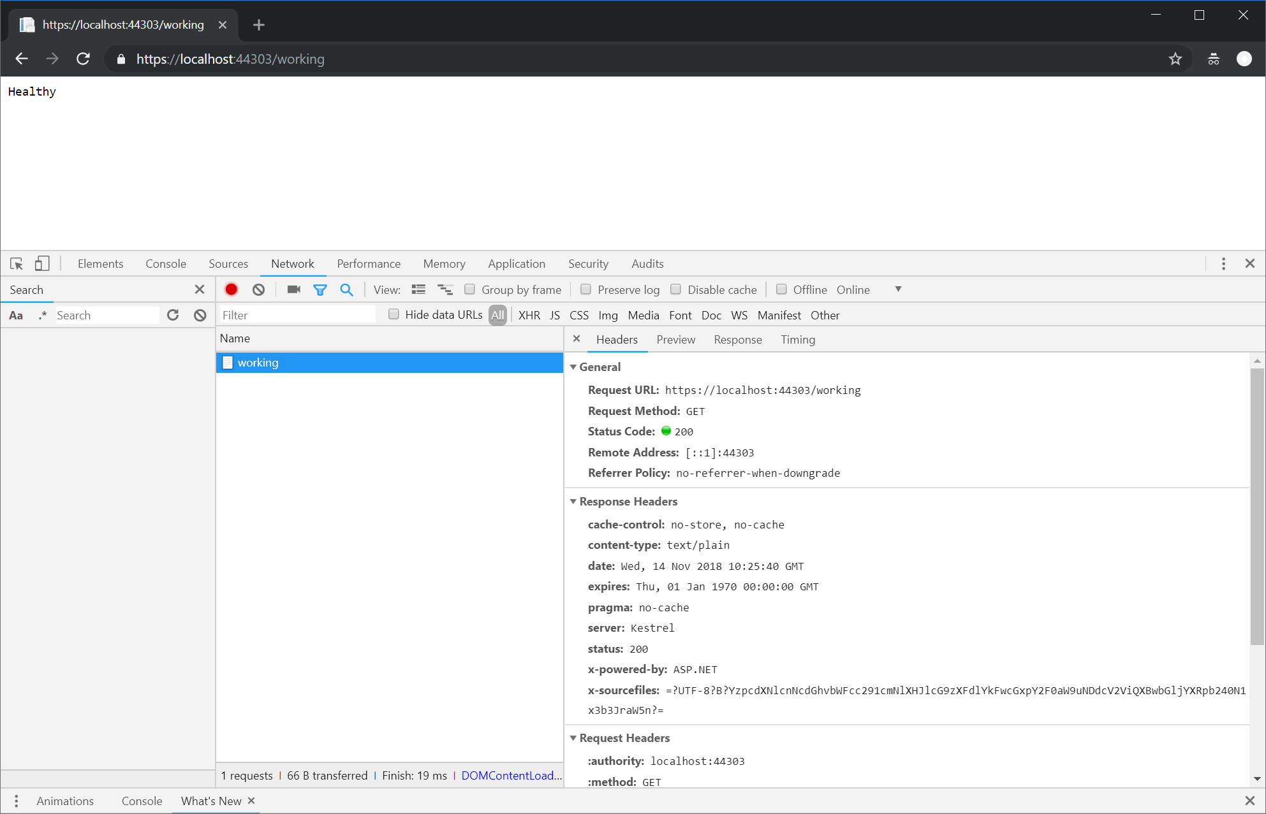Image resolution: width=1266 pixels, height=814 pixels.
Task: Check the Disable cache option
Action: [x=675, y=289]
